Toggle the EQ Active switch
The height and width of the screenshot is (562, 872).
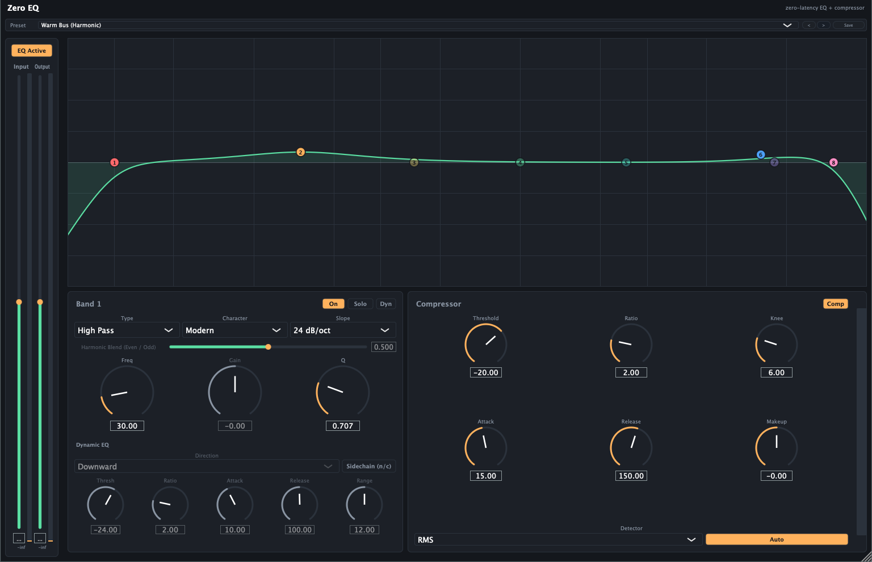pos(32,51)
